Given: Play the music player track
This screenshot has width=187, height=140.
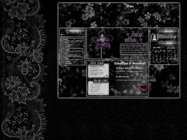Looking at the screenshot, I should 62,35.
